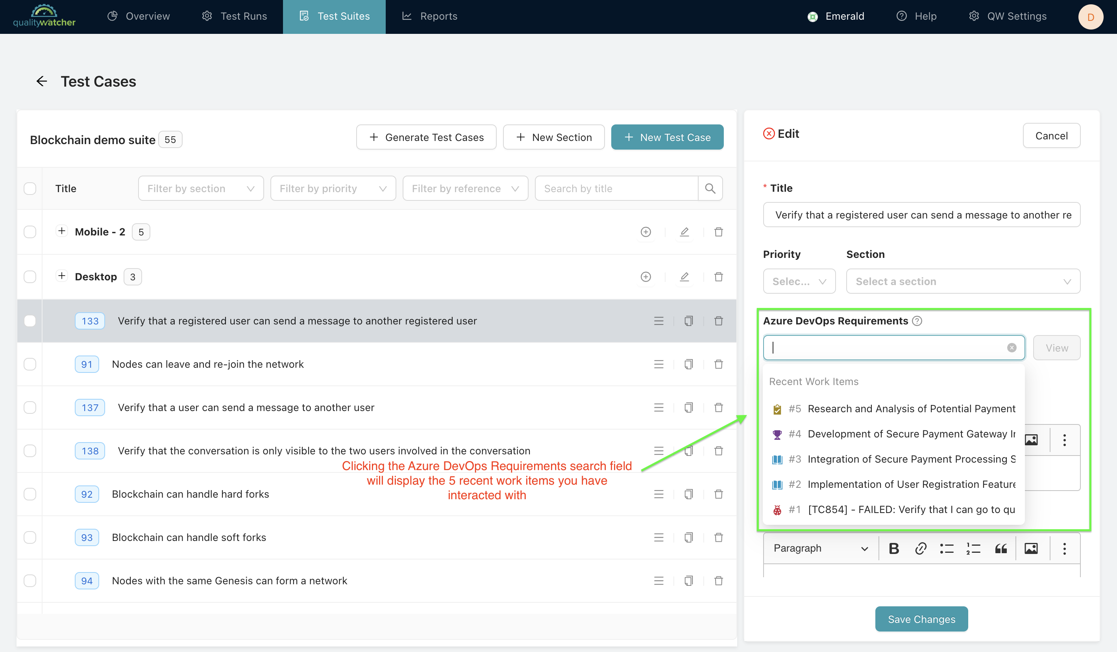Add a test case to Desktop section
This screenshot has width=1117, height=652.
pos(646,277)
